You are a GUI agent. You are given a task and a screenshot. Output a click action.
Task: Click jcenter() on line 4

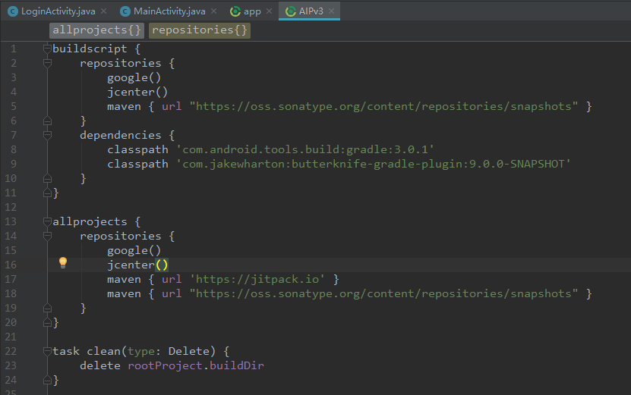pos(137,92)
